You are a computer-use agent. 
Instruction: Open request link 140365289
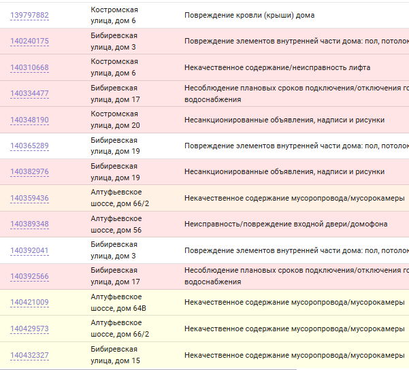coord(29,146)
